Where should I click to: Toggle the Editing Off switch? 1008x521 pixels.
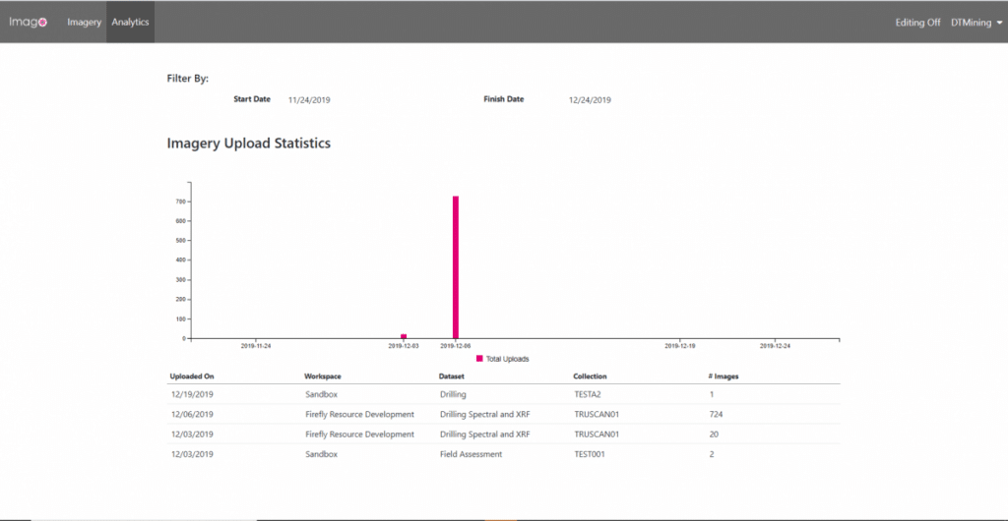click(x=917, y=22)
